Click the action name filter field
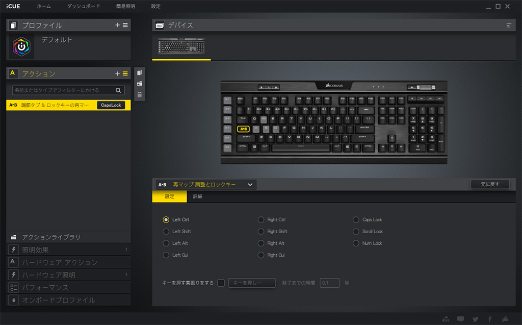This screenshot has height=325, width=522. click(68, 90)
